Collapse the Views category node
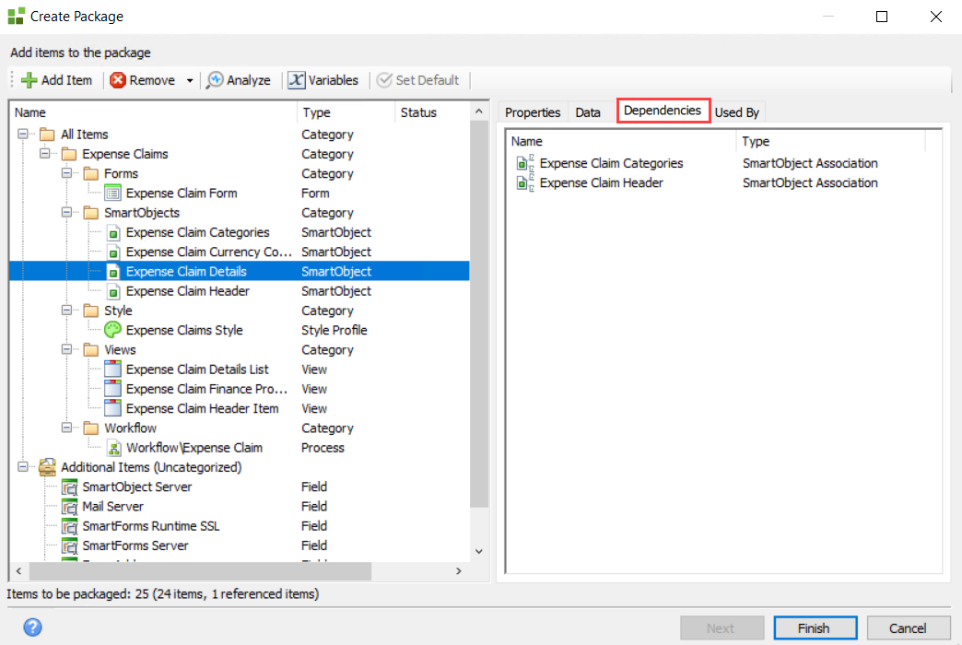Image resolution: width=962 pixels, height=645 pixels. click(x=67, y=350)
